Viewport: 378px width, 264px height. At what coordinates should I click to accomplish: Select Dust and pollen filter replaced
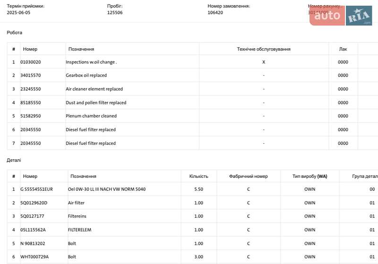click(96, 103)
